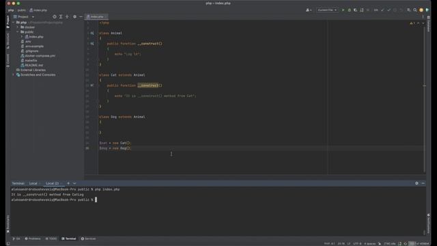Add a new terminal session with plus
Viewport: 437px width, 246px height.
click(x=68, y=183)
